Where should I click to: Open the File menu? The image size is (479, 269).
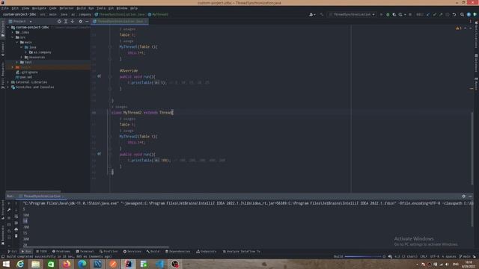tap(5, 8)
